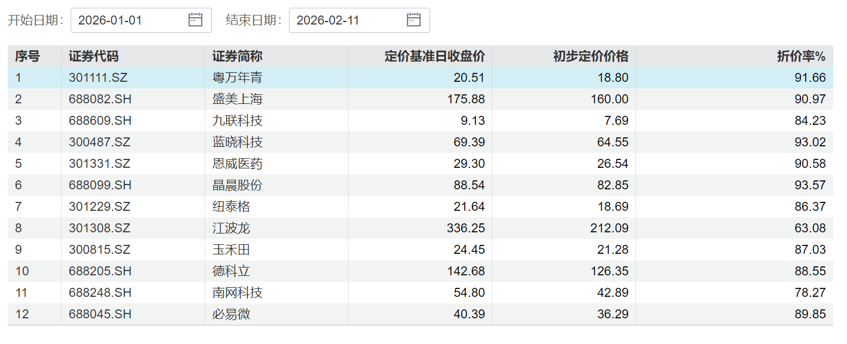Select the 恩威医药 row

pos(237,164)
